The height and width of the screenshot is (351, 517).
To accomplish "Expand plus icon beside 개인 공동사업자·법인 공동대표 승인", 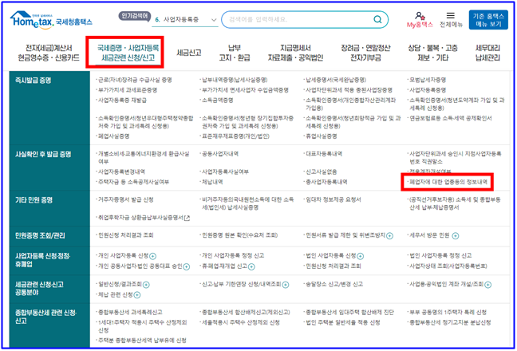I will [x=186, y=266].
